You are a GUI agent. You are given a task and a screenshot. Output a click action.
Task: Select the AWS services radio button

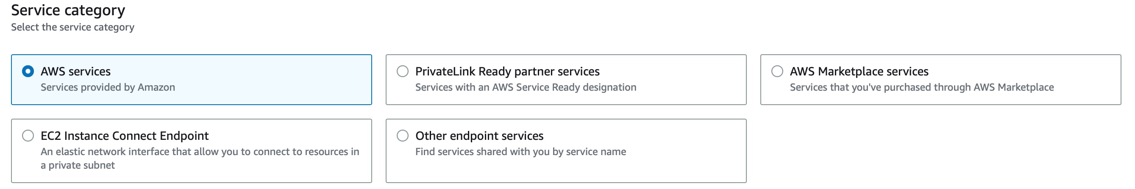click(x=28, y=71)
